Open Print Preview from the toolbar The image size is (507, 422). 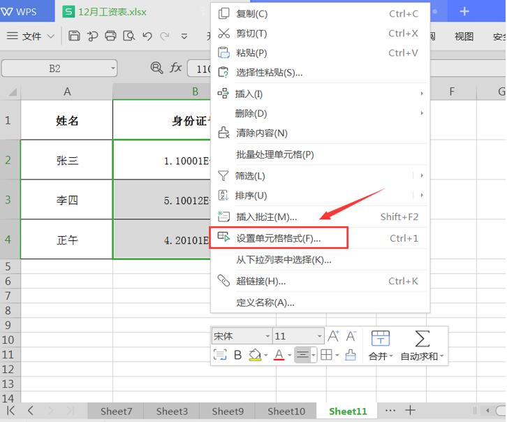pos(128,36)
